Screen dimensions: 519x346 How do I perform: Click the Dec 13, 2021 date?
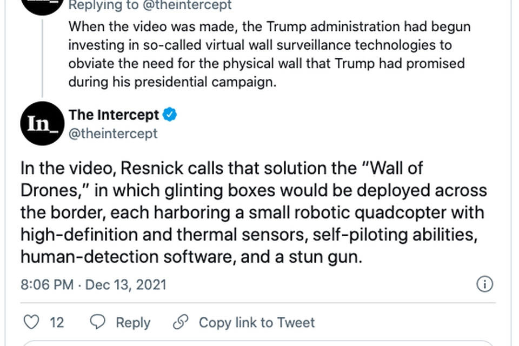(126, 284)
